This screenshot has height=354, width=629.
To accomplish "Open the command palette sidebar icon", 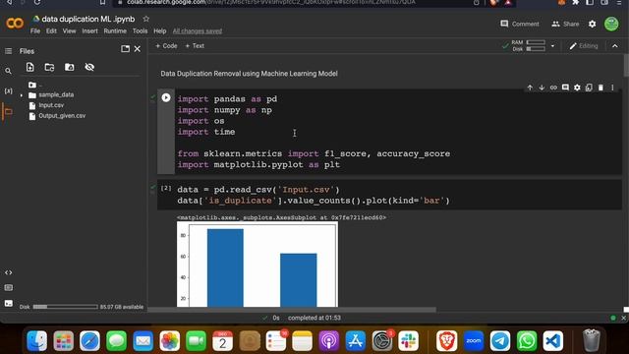I will [8, 288].
